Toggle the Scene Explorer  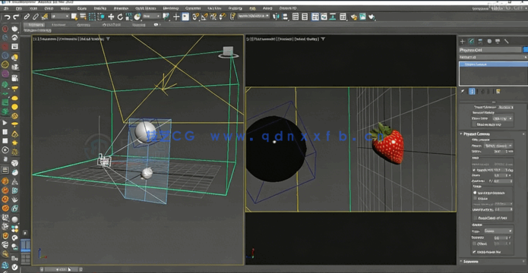pyautogui.click(x=296, y=17)
